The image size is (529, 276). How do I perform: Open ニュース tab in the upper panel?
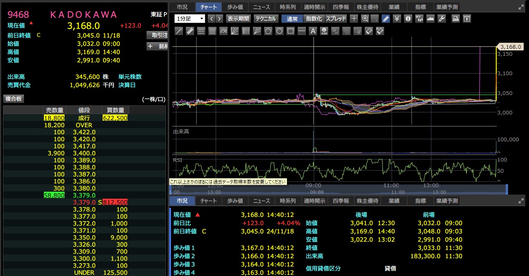coord(262,7)
